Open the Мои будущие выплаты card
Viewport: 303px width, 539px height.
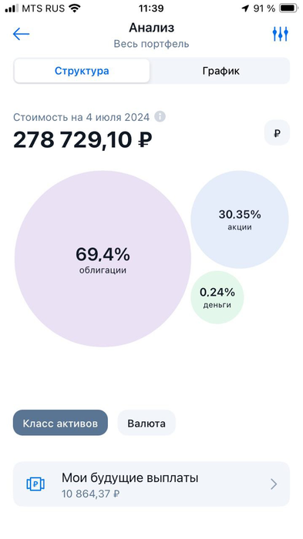point(151,484)
